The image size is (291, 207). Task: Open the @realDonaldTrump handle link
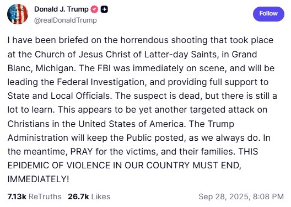coord(66,20)
